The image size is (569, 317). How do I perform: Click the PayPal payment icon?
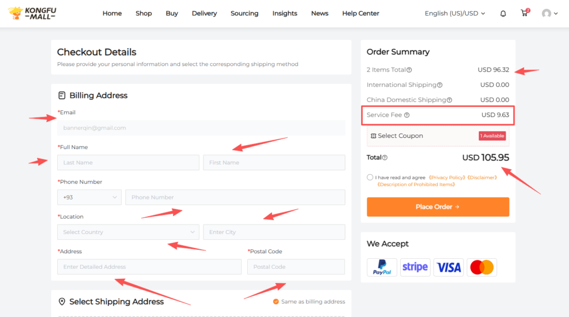382,267
